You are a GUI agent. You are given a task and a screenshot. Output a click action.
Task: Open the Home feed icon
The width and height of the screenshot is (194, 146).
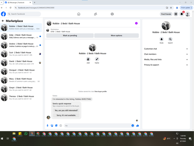[x=79, y=14]
